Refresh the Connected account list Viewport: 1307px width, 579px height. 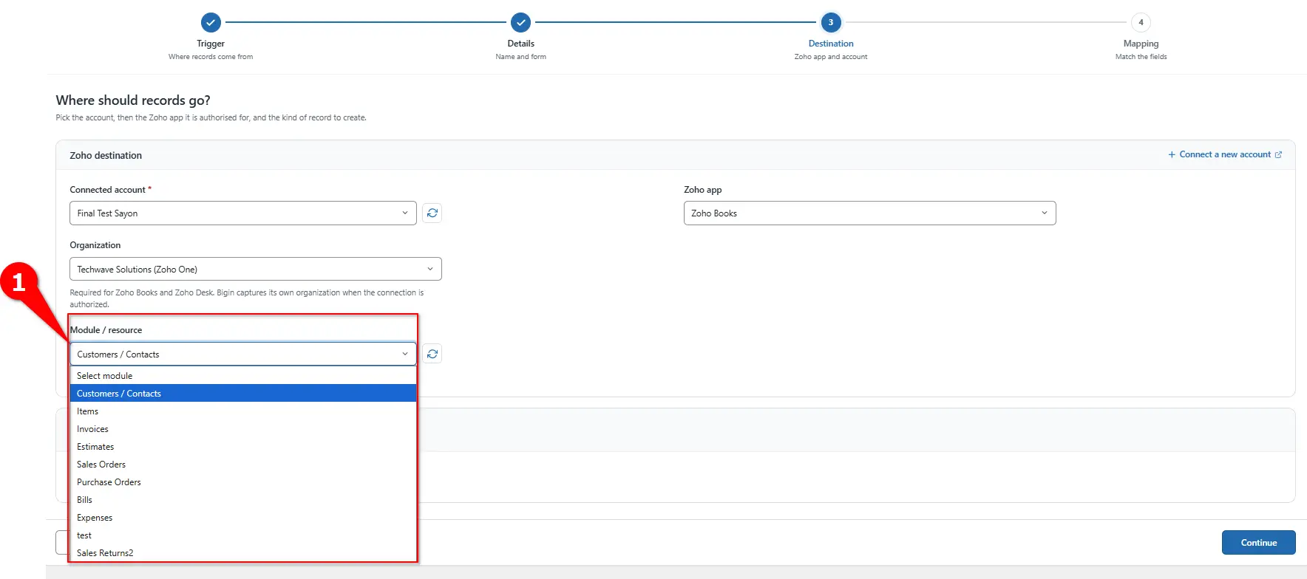click(432, 213)
